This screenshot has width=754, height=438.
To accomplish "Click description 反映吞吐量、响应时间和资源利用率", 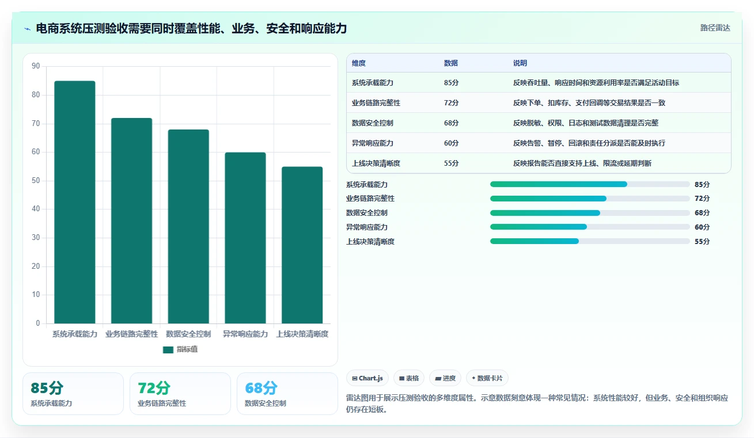I will coord(596,83).
